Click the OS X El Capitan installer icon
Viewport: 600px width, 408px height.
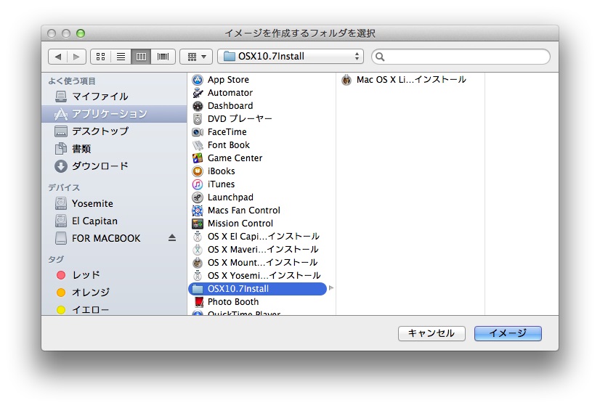point(198,237)
